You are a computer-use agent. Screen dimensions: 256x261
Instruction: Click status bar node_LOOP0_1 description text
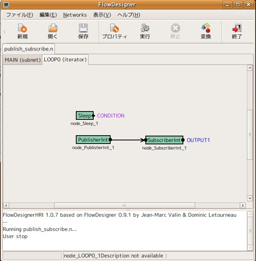(x=115, y=256)
